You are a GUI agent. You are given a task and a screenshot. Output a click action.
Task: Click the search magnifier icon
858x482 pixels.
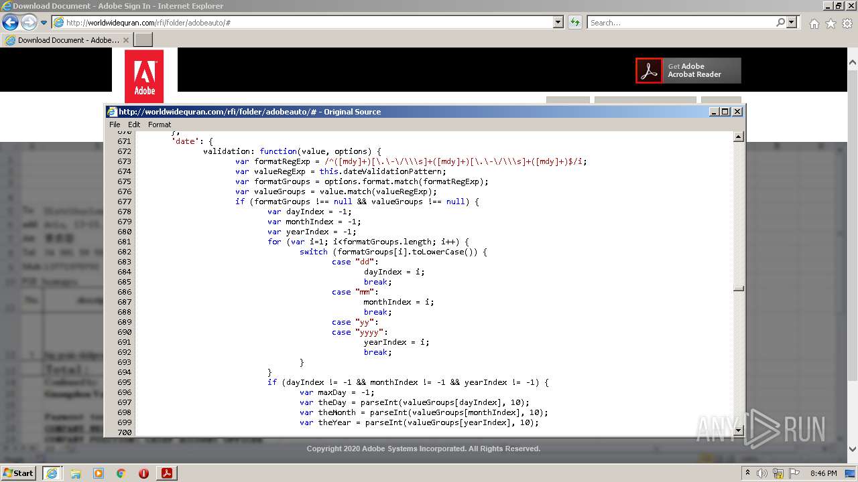(780, 23)
